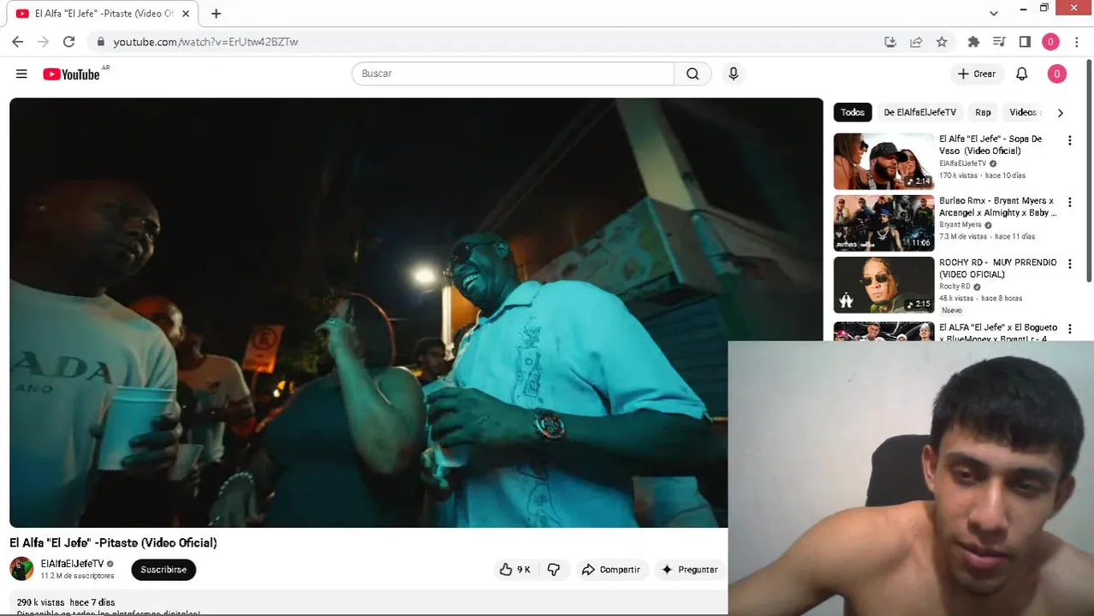Open the ElAlfaElJefeTV channel avatar

coord(21,568)
